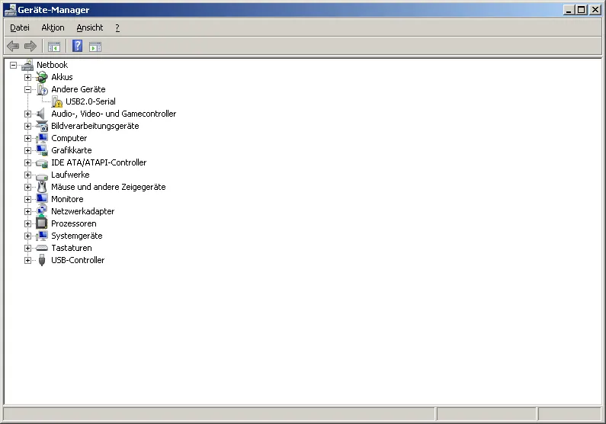This screenshot has height=424, width=606.
Task: Collapse the Netbook root node
Action: pyautogui.click(x=14, y=65)
